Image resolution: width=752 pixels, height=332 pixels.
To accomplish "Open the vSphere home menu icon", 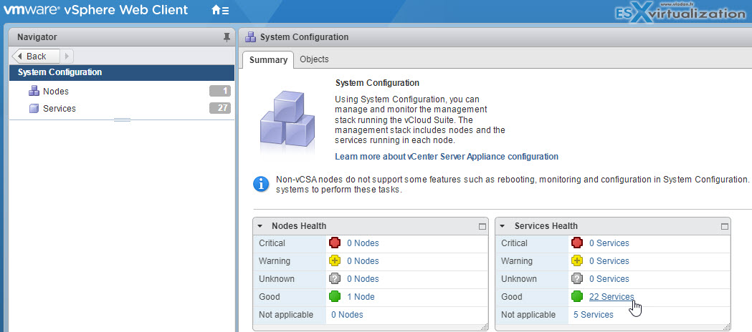I will pos(220,9).
